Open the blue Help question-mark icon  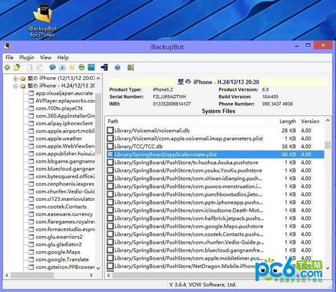[118, 68]
